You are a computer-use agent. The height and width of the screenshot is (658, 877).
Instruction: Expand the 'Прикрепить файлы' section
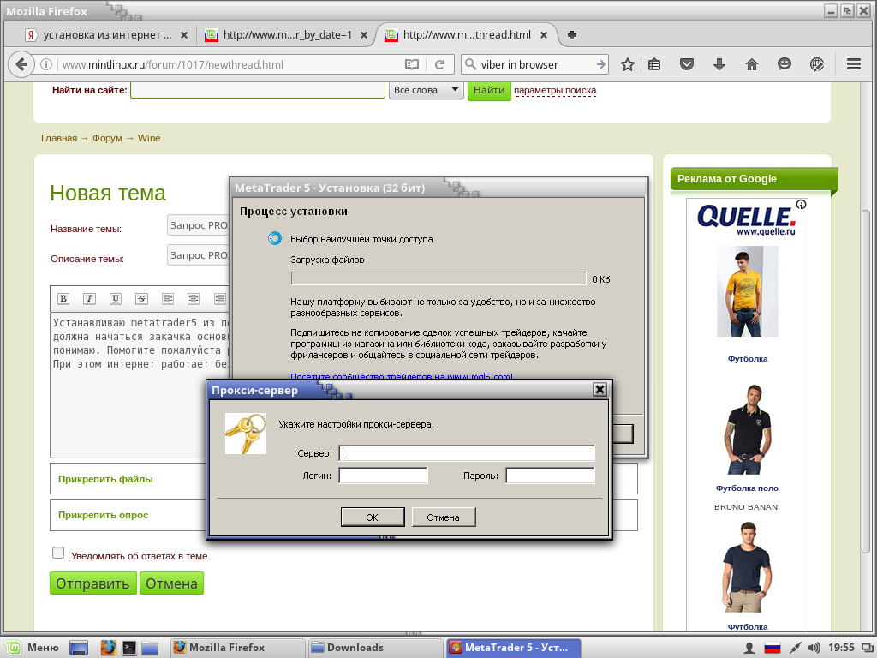point(105,479)
